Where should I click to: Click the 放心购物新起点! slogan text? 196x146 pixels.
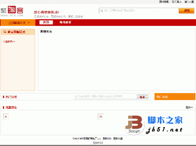pos(46,12)
